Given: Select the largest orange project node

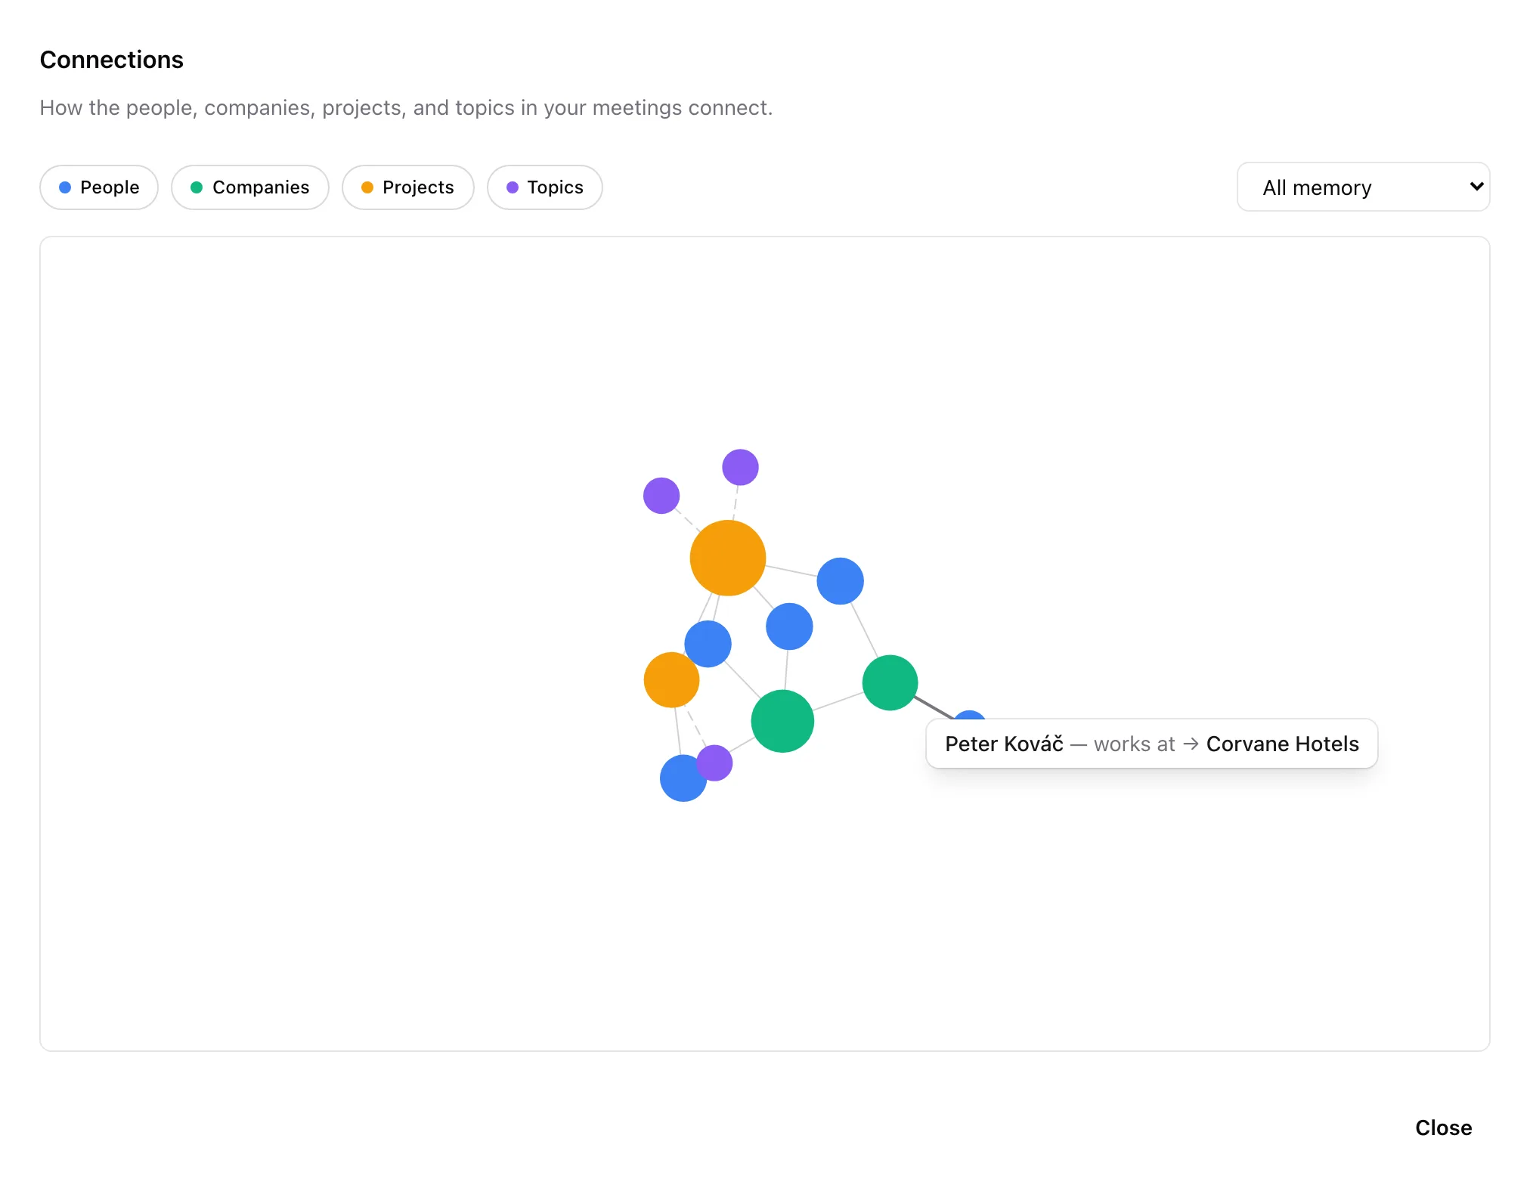Looking at the screenshot, I should tap(728, 558).
